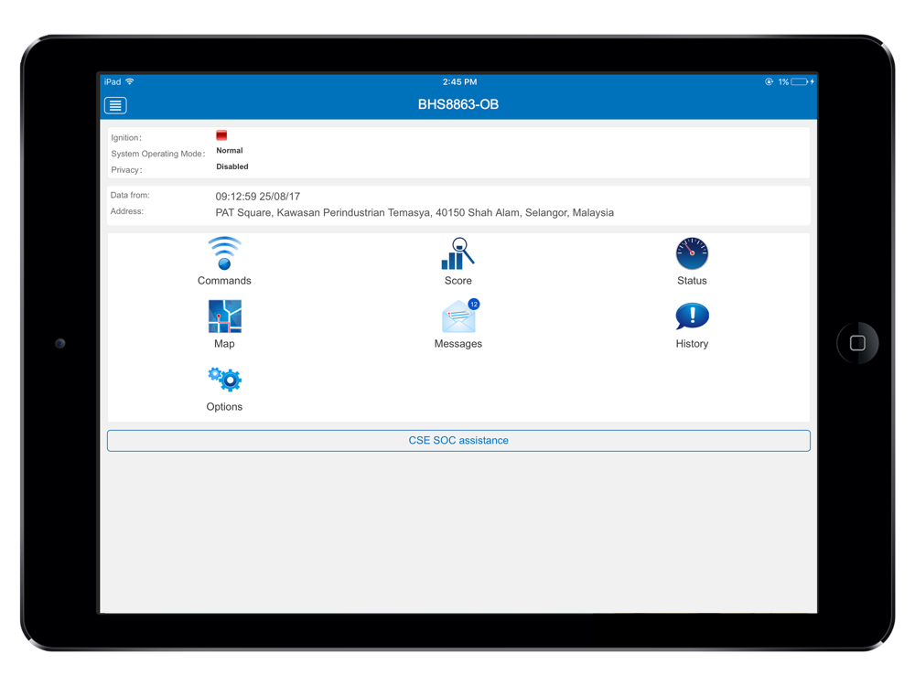Click the 1% battery percentage

click(x=783, y=81)
